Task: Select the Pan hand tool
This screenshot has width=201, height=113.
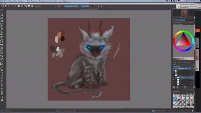Action: point(2,100)
